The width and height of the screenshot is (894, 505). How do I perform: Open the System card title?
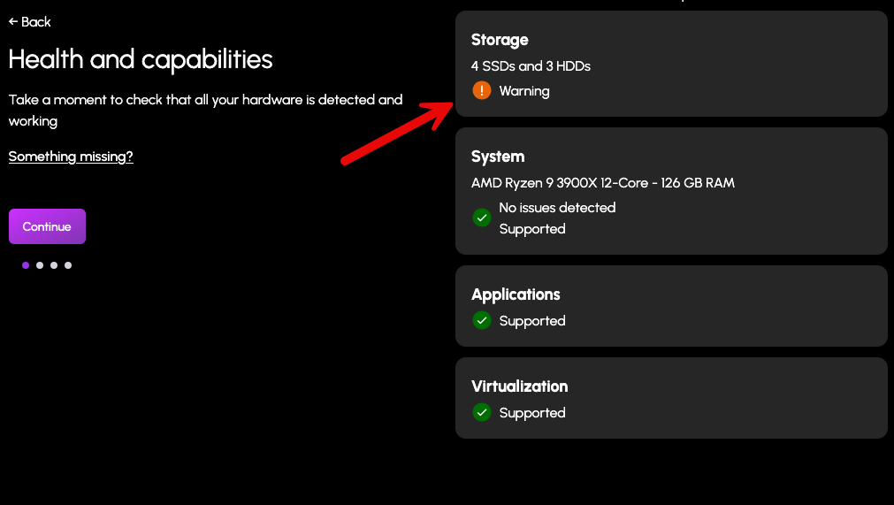(498, 157)
